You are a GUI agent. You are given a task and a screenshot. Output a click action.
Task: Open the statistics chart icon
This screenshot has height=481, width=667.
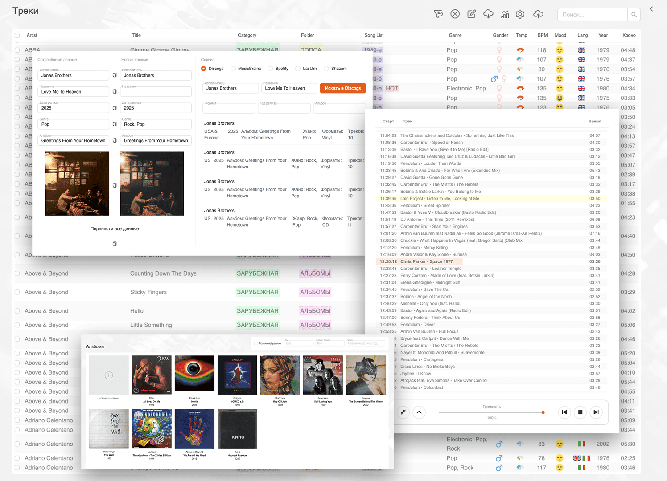[505, 14]
